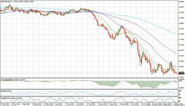Click the 8 Jul 2008 date label
This screenshot has height=106, width=185.
(x=80, y=104)
